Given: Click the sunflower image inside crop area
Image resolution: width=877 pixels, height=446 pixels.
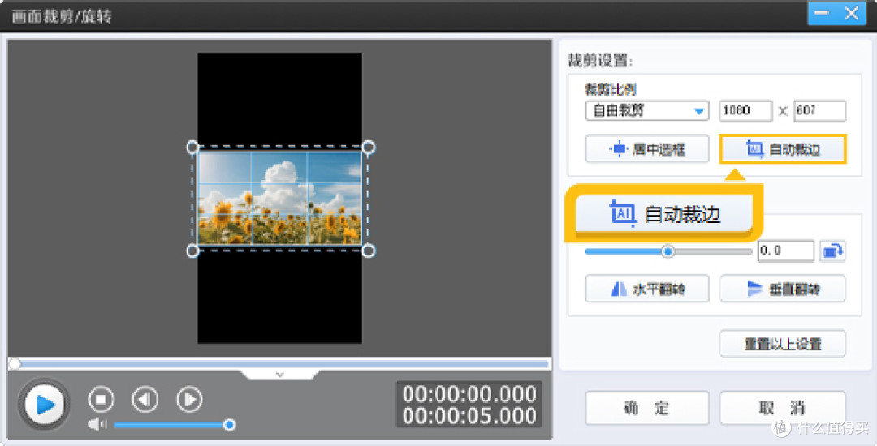Looking at the screenshot, I should pos(279,198).
